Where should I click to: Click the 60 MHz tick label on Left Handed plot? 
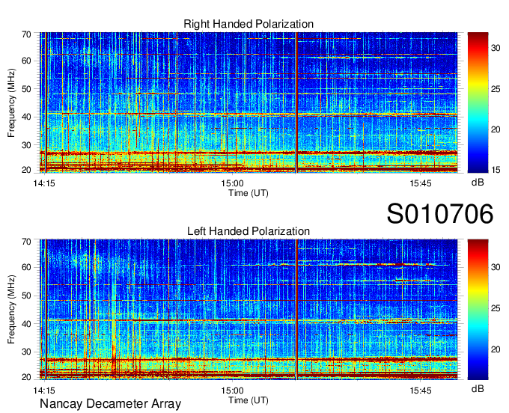click(x=26, y=268)
